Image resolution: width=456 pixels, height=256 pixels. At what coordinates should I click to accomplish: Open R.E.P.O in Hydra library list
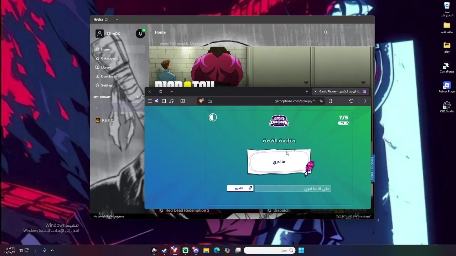point(105,121)
